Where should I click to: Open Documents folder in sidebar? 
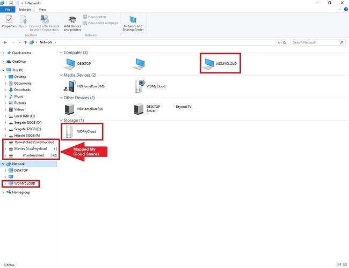click(x=20, y=83)
